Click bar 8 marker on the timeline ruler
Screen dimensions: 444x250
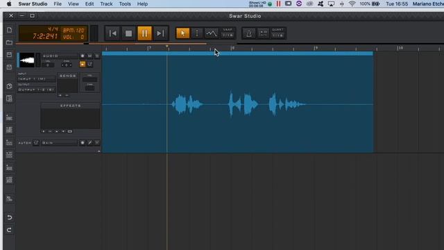click(x=232, y=48)
